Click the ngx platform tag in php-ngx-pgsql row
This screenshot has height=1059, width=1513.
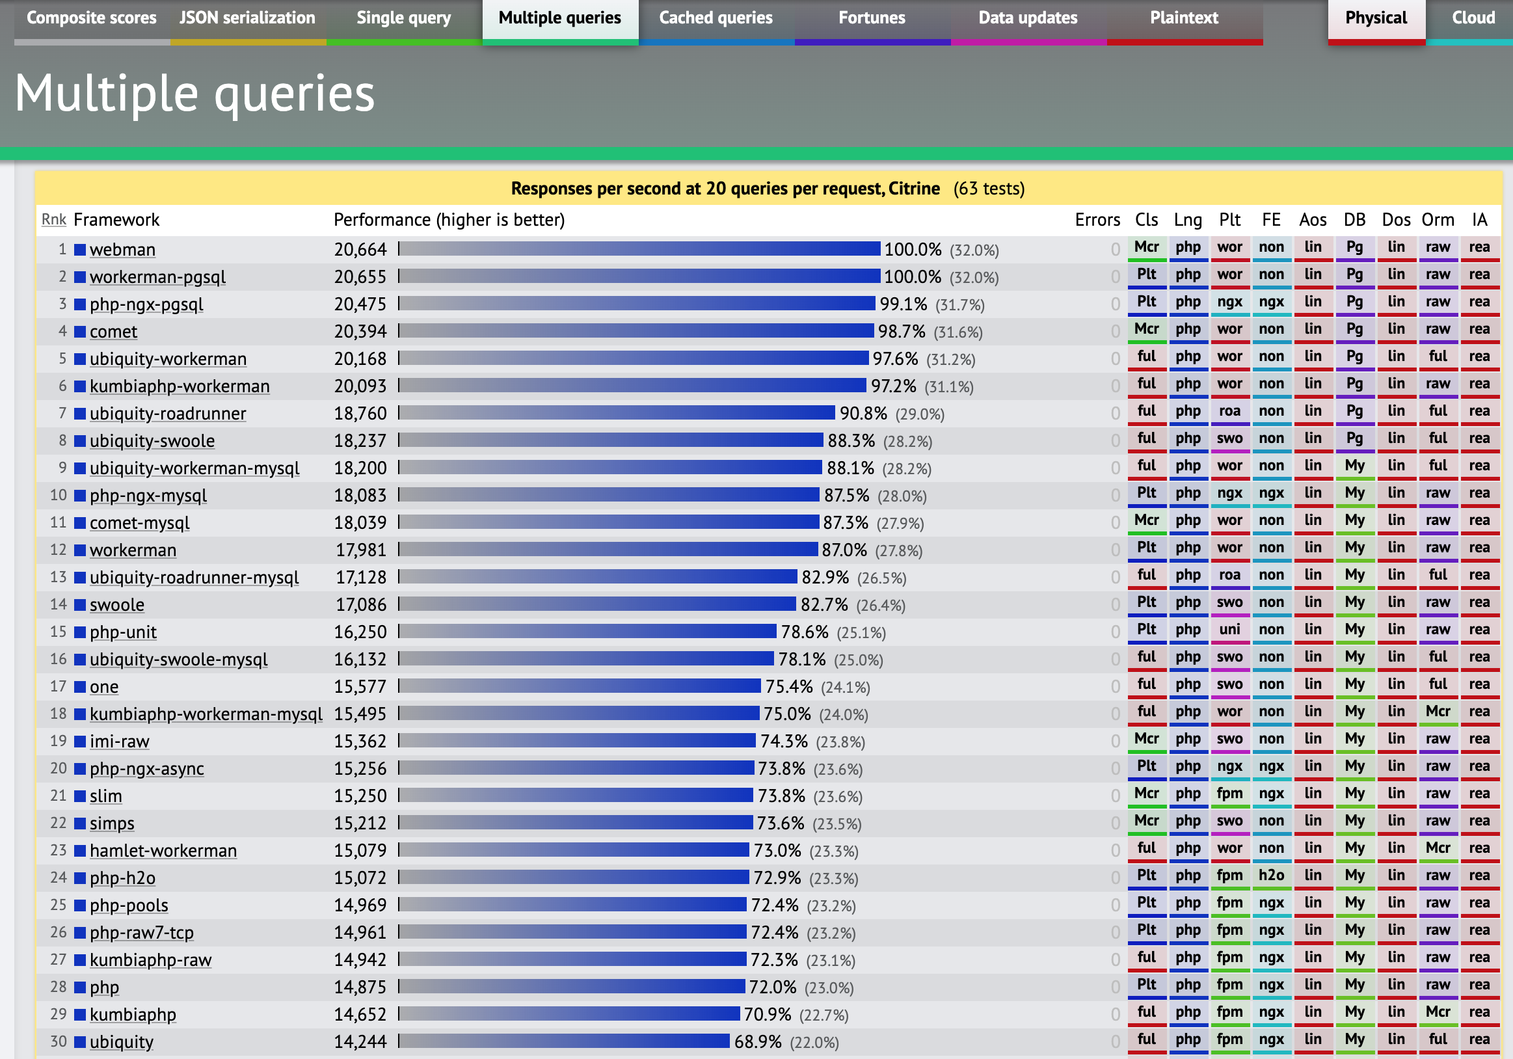[x=1229, y=304]
